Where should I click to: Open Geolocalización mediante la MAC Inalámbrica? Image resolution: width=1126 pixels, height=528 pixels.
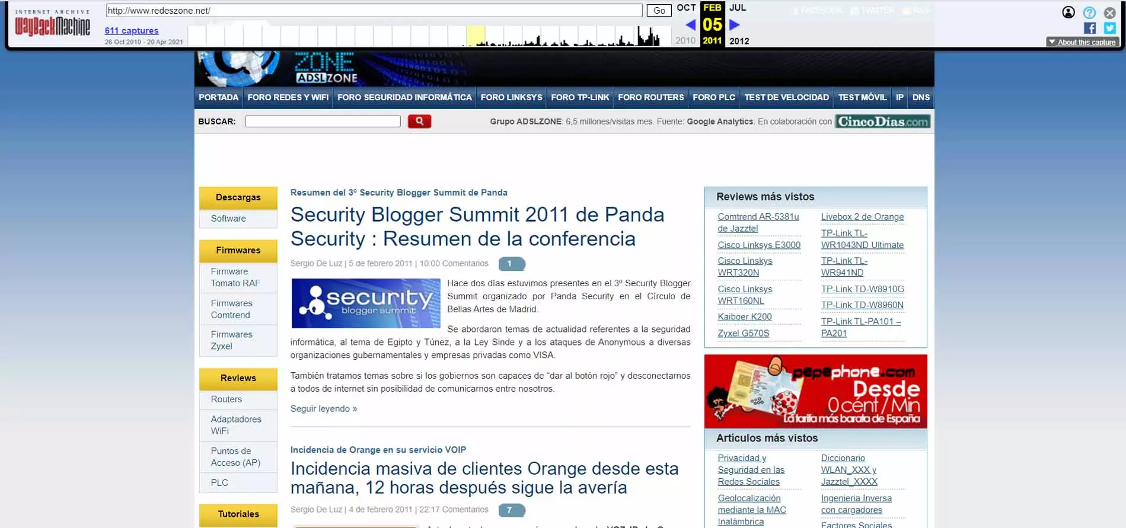(752, 510)
